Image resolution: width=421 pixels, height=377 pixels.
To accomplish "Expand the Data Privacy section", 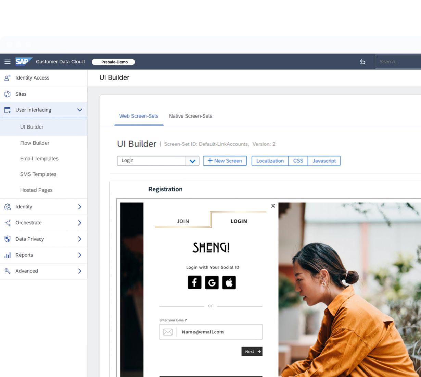I will (x=79, y=239).
